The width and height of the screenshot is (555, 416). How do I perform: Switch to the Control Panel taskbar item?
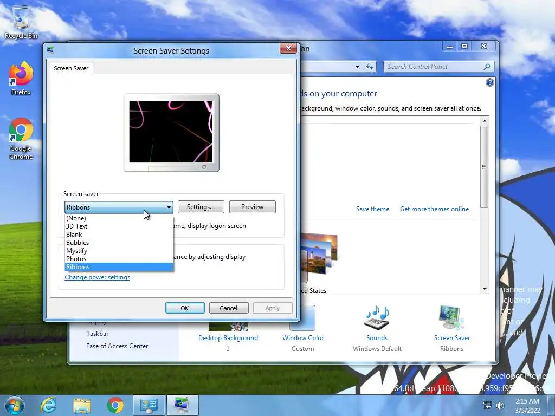point(149,405)
